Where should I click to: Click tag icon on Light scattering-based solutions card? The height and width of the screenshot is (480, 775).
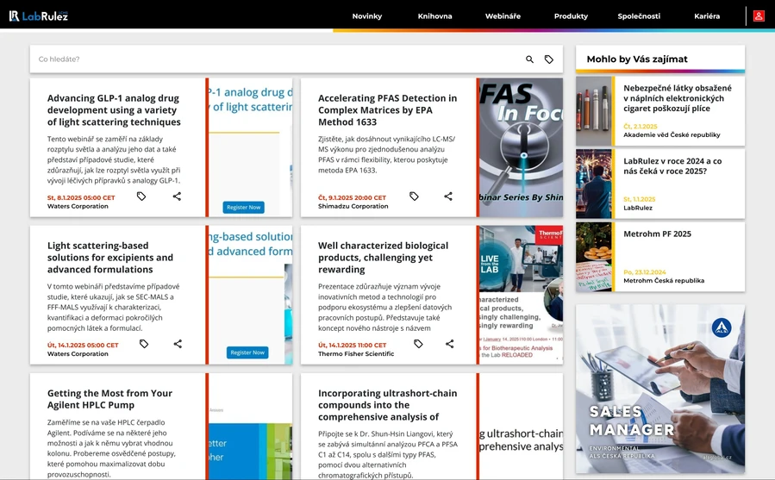144,344
